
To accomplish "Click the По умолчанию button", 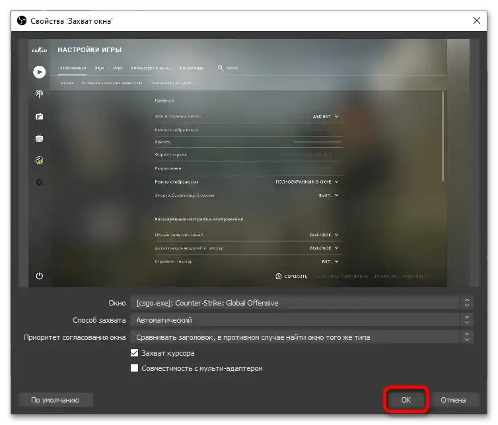I will coord(55,400).
